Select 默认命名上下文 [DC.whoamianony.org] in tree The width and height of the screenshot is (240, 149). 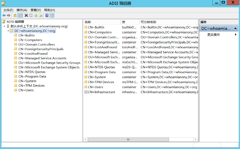39,26
